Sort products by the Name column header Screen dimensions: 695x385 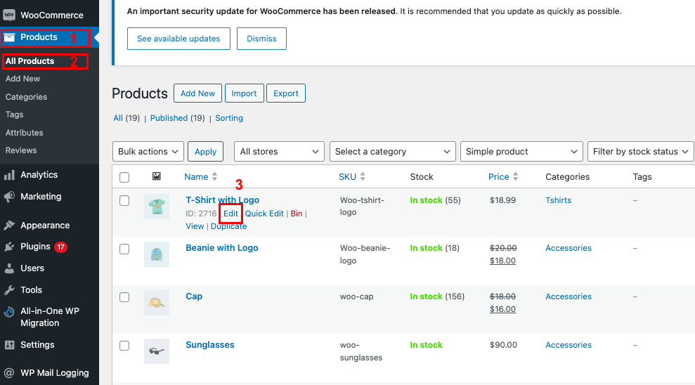point(196,177)
